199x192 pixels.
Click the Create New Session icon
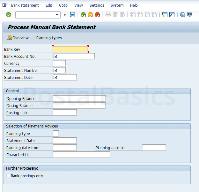(x=165, y=15)
